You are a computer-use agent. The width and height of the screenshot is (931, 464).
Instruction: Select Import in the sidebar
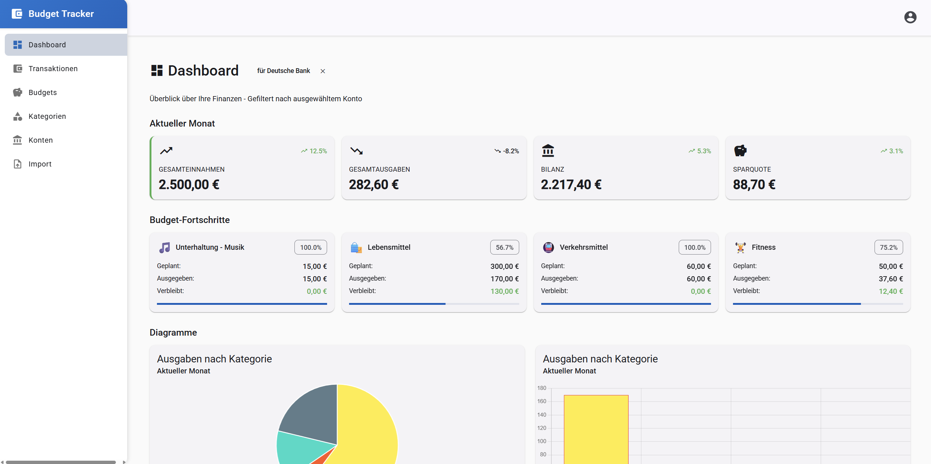click(x=66, y=164)
